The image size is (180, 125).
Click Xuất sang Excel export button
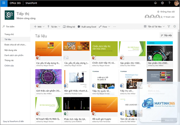(87, 27)
